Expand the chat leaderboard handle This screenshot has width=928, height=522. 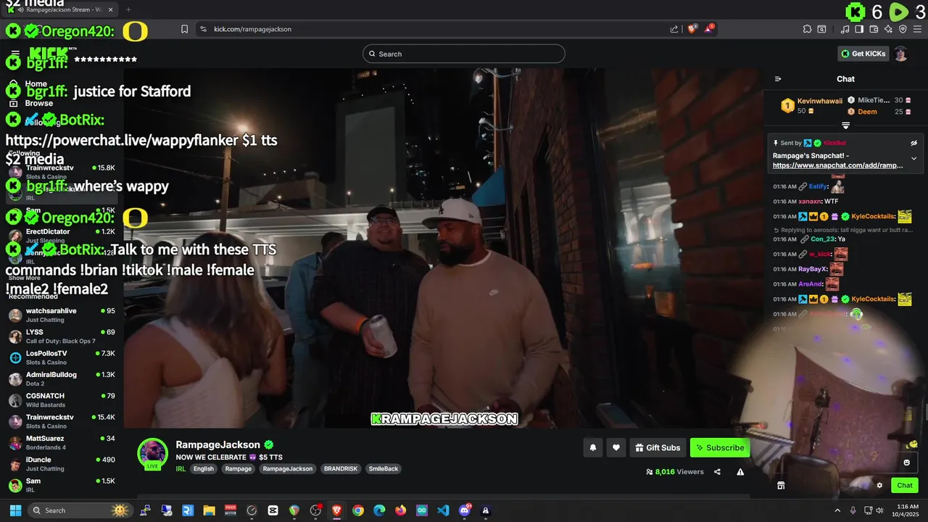[x=845, y=125]
